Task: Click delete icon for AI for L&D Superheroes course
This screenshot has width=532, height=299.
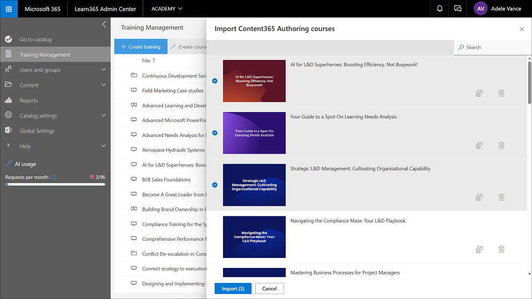Action: click(501, 93)
